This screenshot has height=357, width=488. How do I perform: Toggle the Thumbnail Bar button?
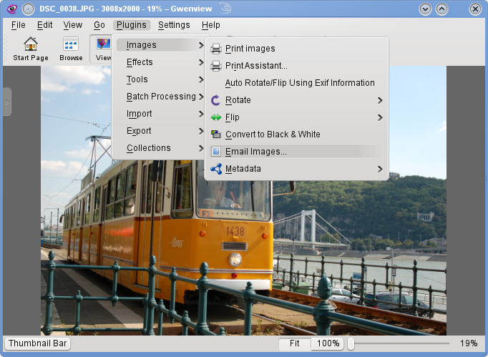[38, 343]
